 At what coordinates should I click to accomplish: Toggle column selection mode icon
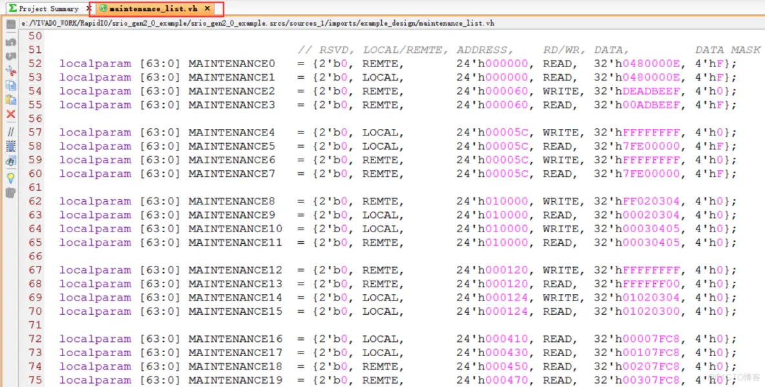tap(11, 146)
